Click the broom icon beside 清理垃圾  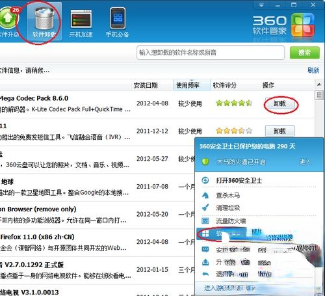tap(205, 208)
